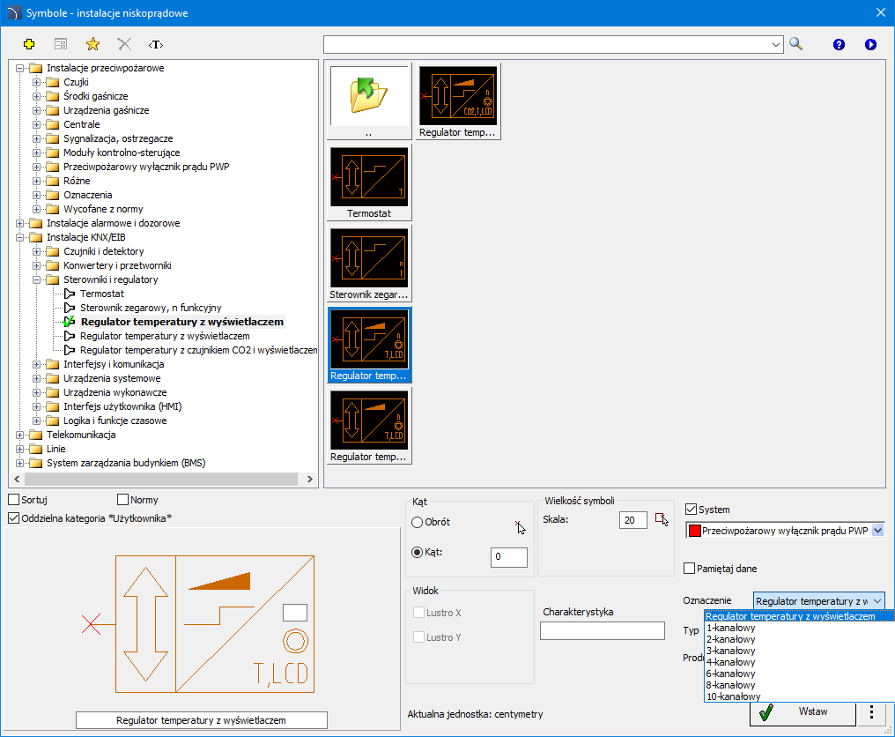Select the Termostat symbol thumbnail
Image resolution: width=895 pixels, height=737 pixels.
click(x=369, y=182)
